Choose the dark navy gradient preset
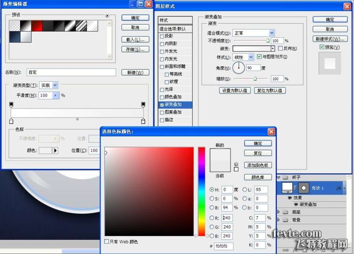This screenshot has height=254, width=354. 15,37
